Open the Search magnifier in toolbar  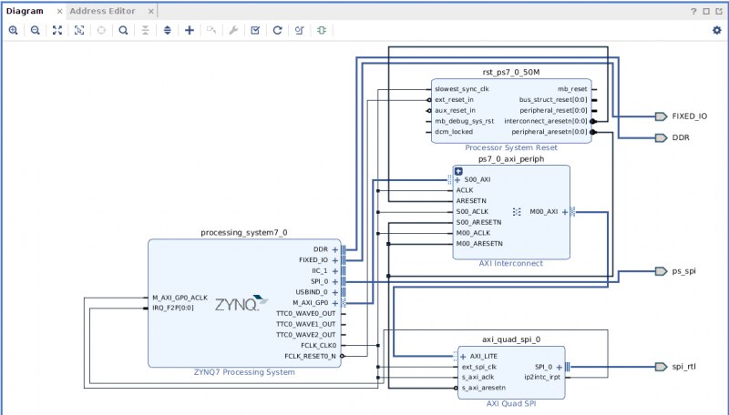123,30
